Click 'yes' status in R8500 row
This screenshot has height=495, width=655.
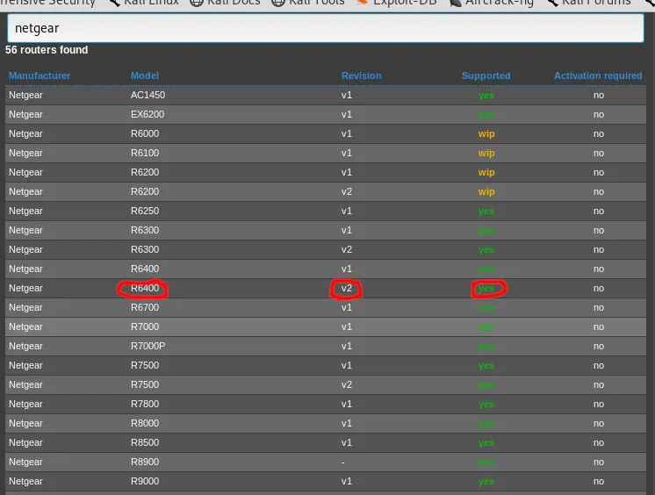click(x=486, y=442)
